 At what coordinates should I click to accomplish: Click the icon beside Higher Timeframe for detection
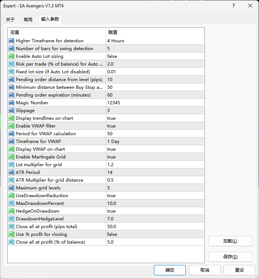pyautogui.click(x=11, y=41)
